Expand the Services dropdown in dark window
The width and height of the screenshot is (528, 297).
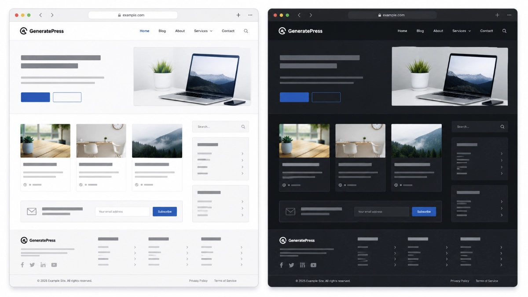[462, 31]
